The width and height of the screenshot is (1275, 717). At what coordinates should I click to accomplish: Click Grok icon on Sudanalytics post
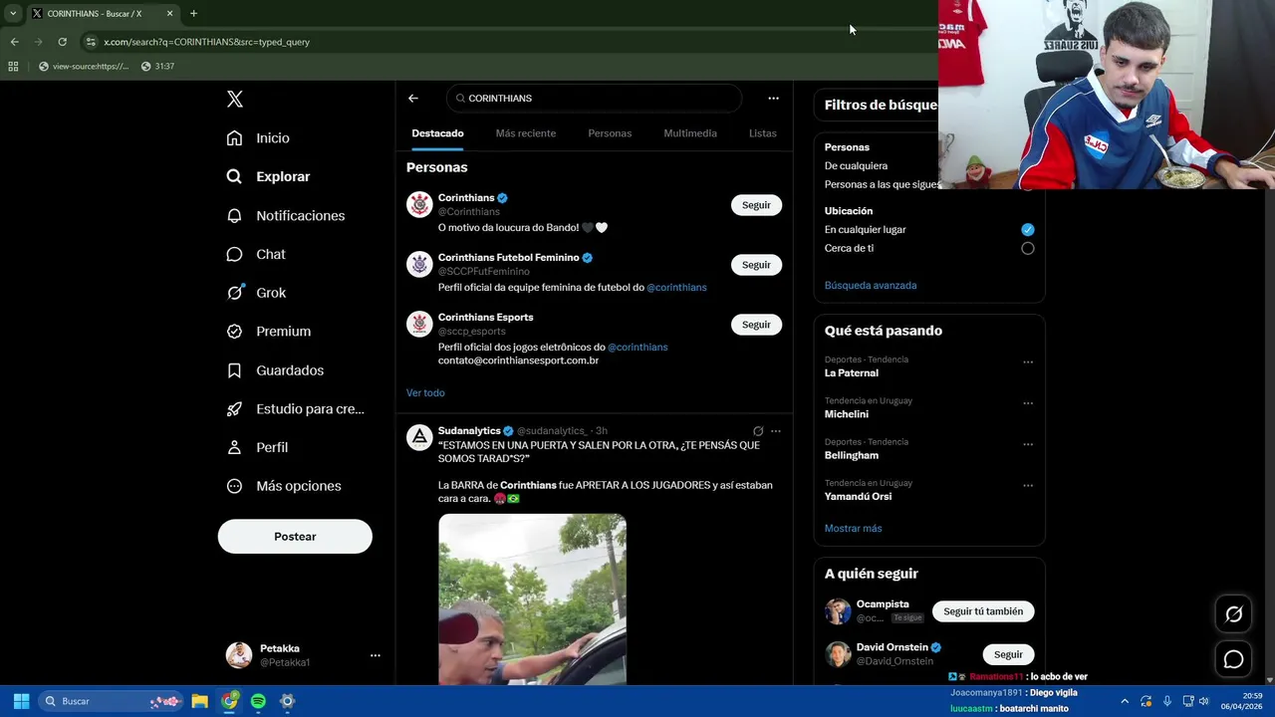coord(758,431)
